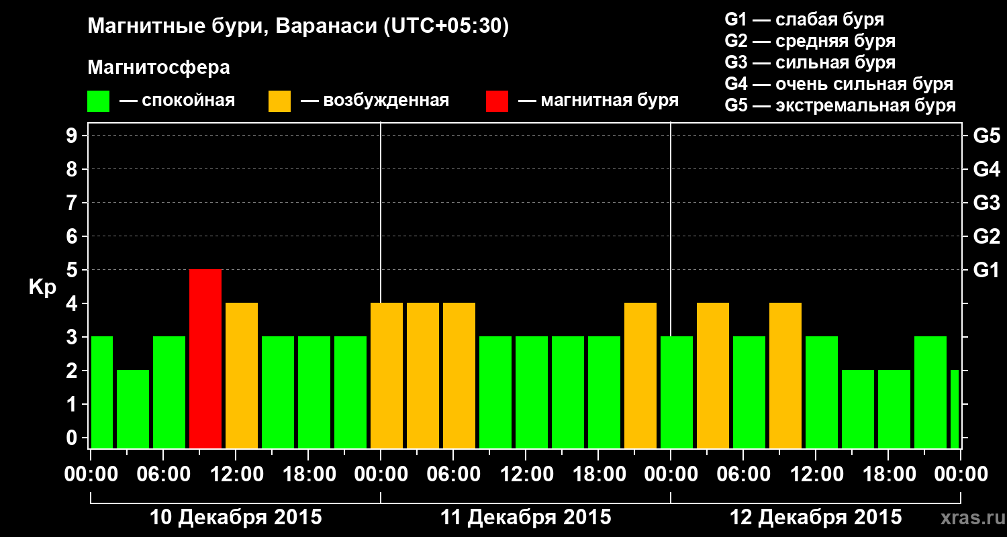This screenshot has height=537, width=1007.
Task: Click the 'G2' label on the right axis
Action: 986,236
